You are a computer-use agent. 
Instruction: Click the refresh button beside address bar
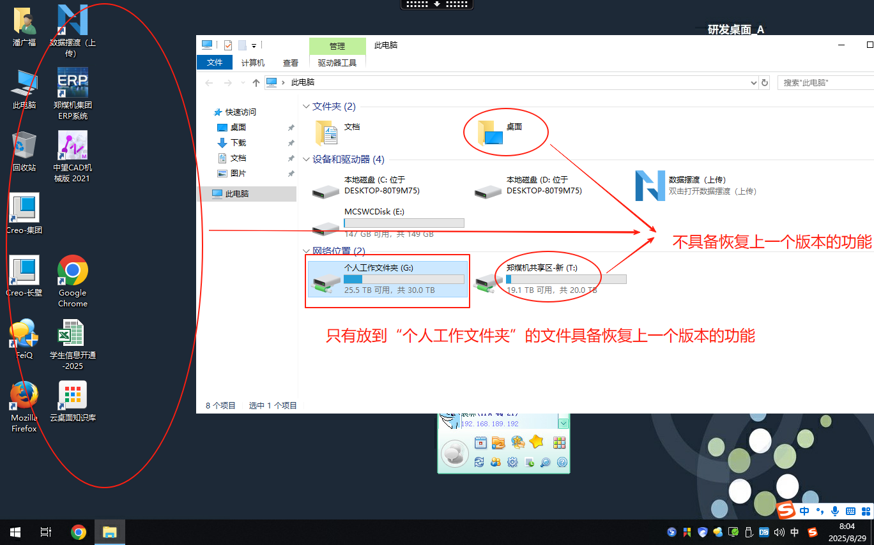click(x=765, y=83)
